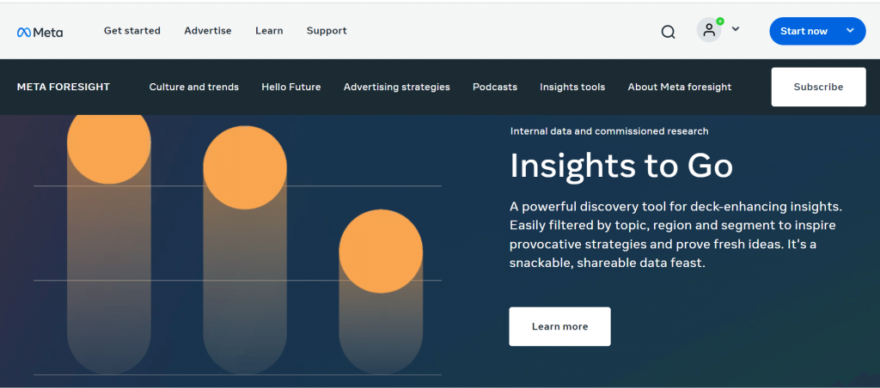Image resolution: width=880 pixels, height=388 pixels.
Task: Open the Advertise menu
Action: pos(208,31)
